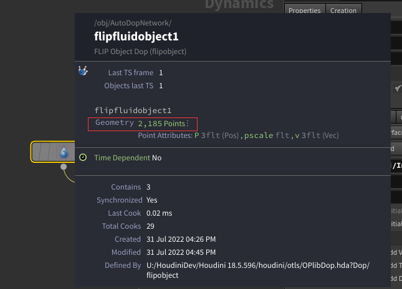
Task: Click the Modified date 04:45 PM
Action: (x=181, y=252)
